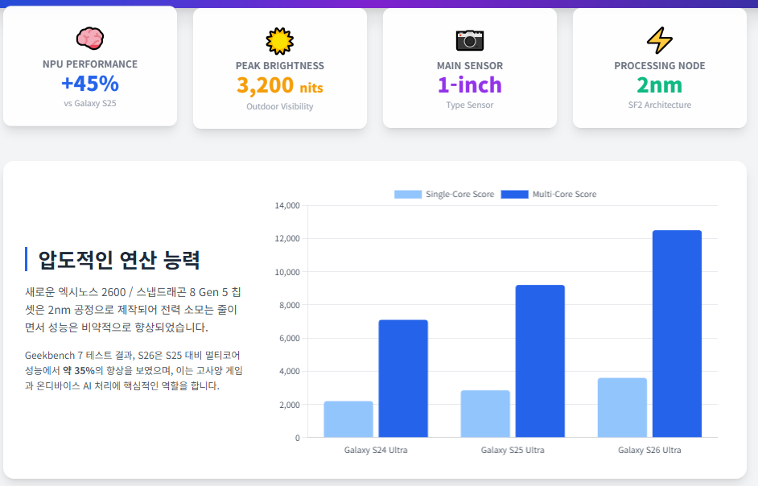
Task: Click the bold '약 35%' text
Action: [x=79, y=371]
